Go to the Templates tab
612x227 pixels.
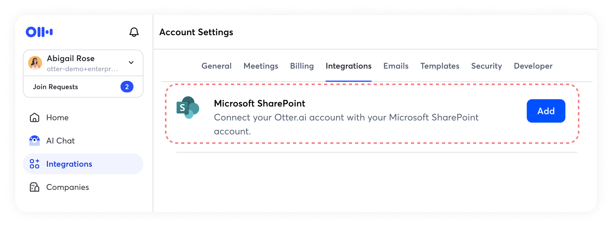point(440,66)
